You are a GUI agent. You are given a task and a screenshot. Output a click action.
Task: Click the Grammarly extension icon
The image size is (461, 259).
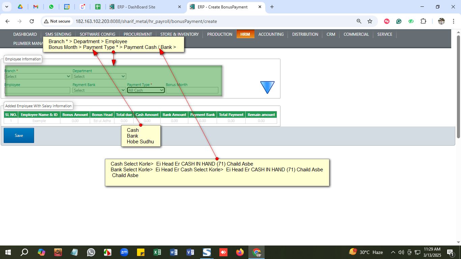(399, 21)
